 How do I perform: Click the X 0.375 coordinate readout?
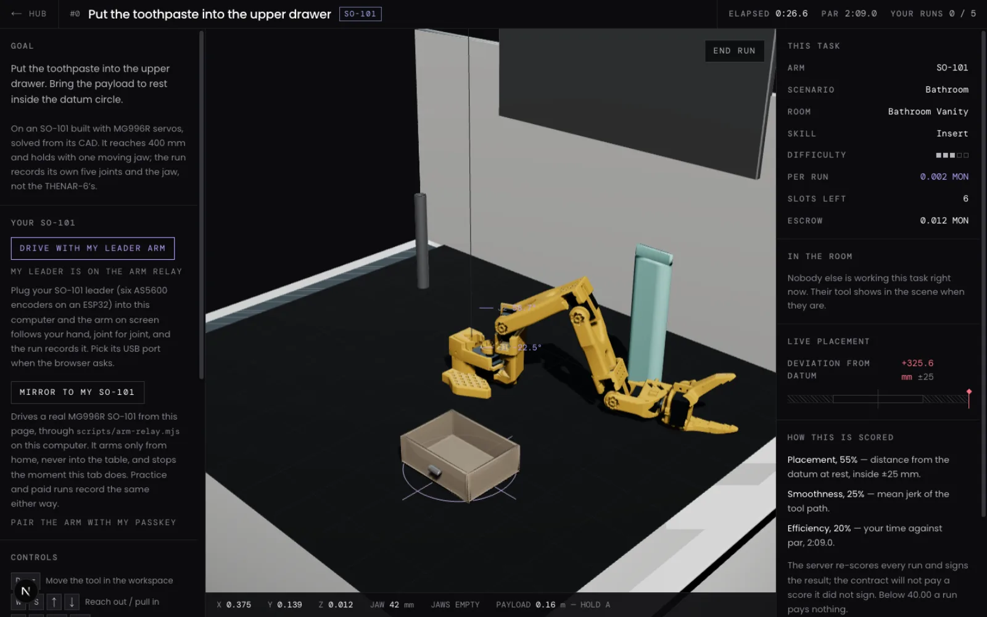234,605
